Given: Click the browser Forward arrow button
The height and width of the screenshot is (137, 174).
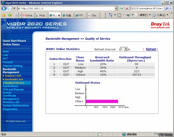Looking at the screenshot, I should 10,8.
